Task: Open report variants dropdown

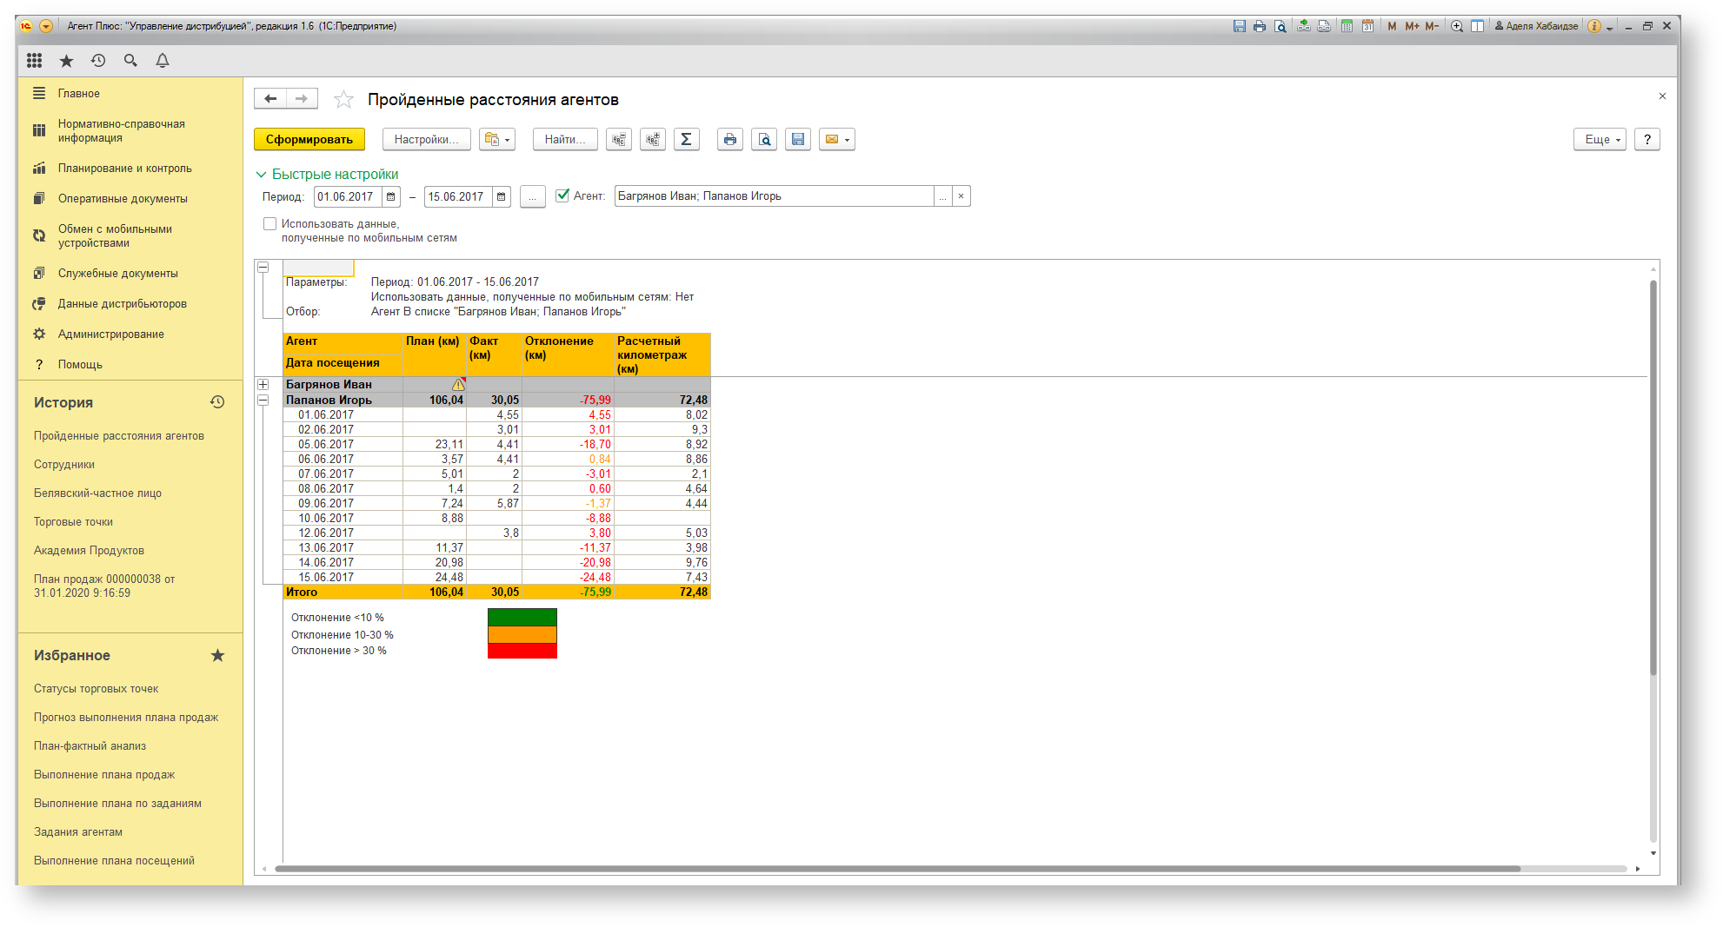Action: pyautogui.click(x=498, y=139)
